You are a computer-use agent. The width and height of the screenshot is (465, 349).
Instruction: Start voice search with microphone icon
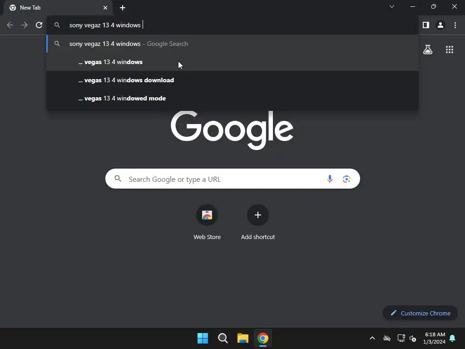coord(330,179)
